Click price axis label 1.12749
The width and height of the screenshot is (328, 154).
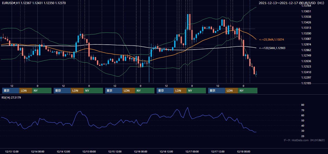tap(306, 55)
